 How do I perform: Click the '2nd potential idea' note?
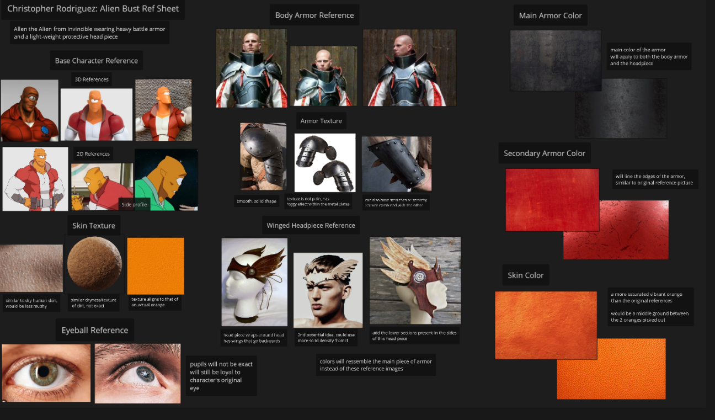pos(327,338)
